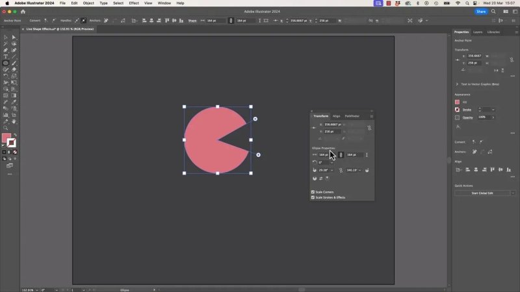Click the search icon next to Share
Screen dimensions: 520x292
point(493,12)
